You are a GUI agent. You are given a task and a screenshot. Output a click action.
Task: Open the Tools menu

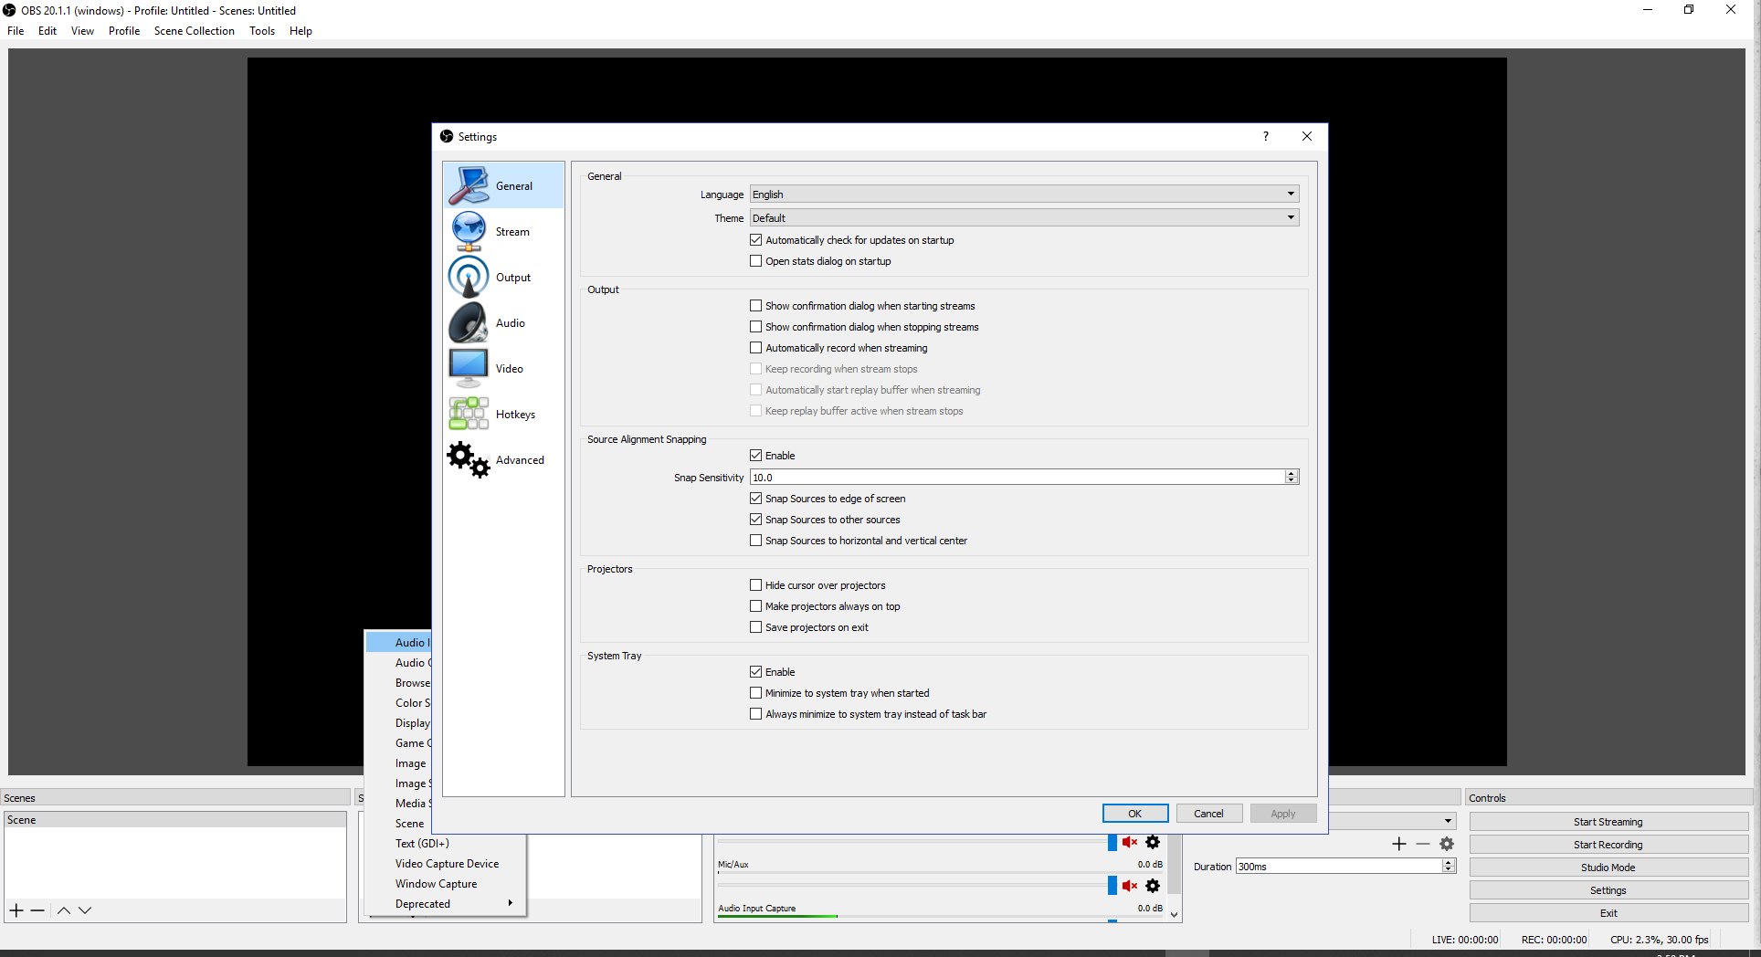click(262, 30)
